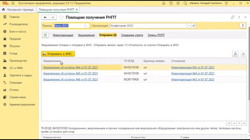Switch to the Начальная страница tab
The image size is (250, 140).
pyautogui.click(x=18, y=9)
